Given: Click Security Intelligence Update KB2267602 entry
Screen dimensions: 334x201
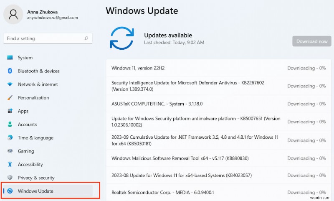Looking at the screenshot, I should (x=187, y=86).
